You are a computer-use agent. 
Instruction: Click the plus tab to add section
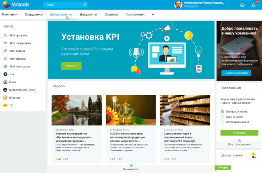153,14
